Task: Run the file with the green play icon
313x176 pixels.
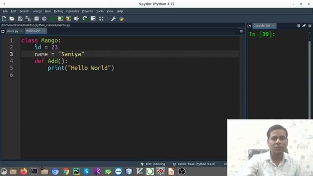Action: (52, 19)
